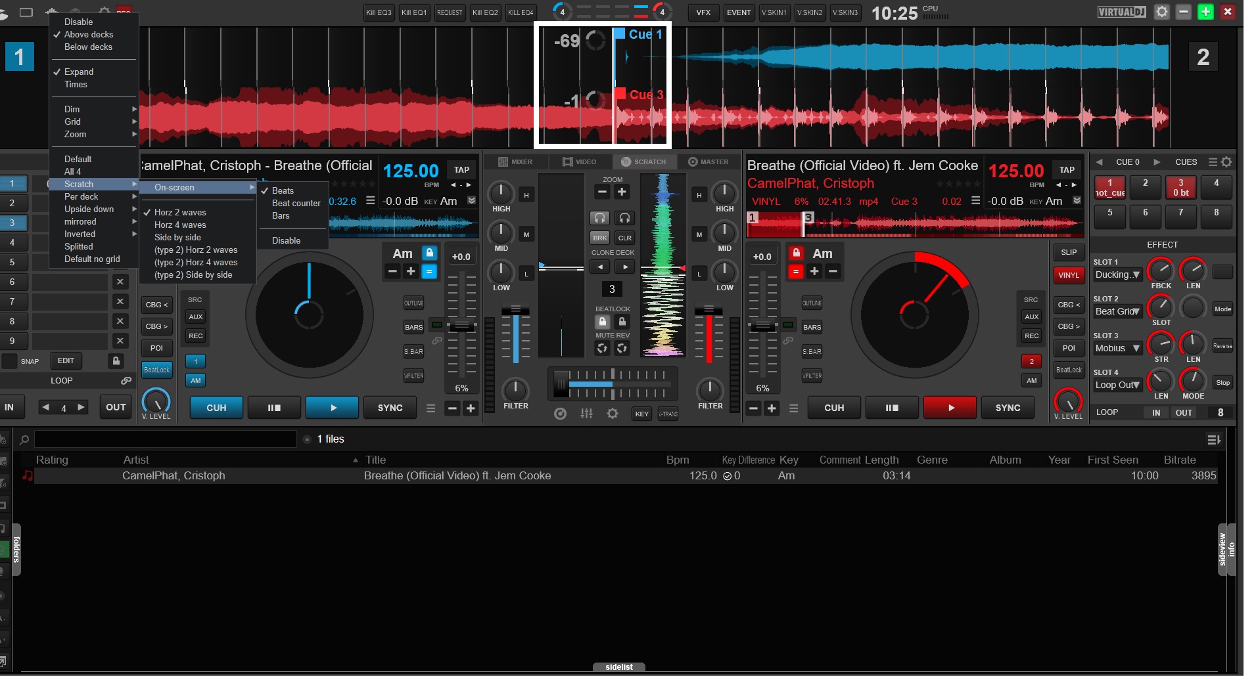Open the mixer sliders icon below crossfader
Screen dimensions: 1256x677
586,414
